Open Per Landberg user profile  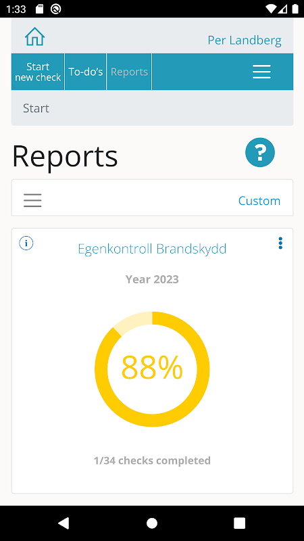pyautogui.click(x=245, y=41)
